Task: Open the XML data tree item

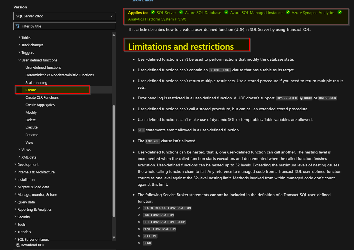Action: tap(29, 157)
